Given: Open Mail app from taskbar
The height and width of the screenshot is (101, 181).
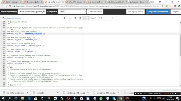Looking at the screenshot, I should [x=81, y=98].
